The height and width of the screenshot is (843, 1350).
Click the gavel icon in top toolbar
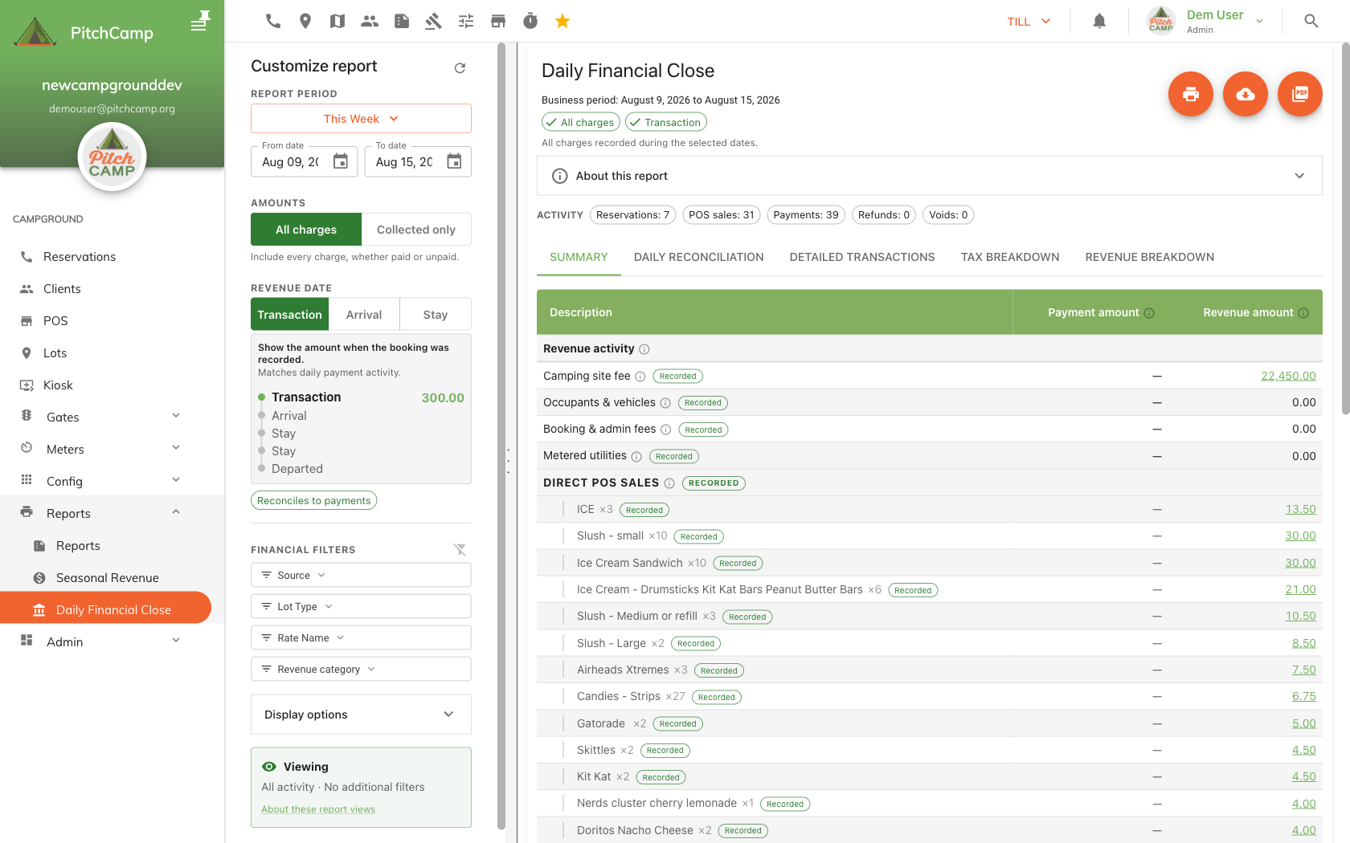coord(434,21)
